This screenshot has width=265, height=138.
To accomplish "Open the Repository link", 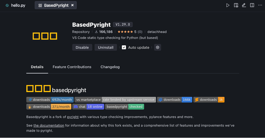I will [81, 32].
